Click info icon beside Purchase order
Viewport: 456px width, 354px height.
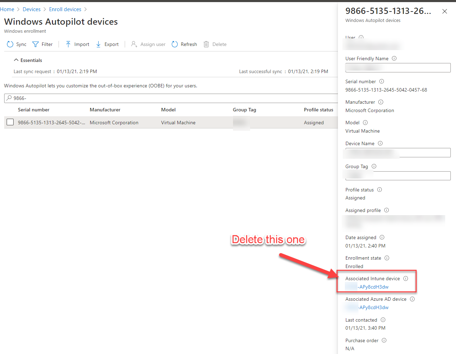pos(384,340)
